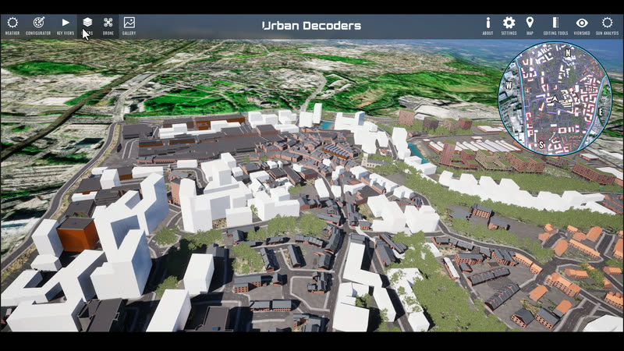Click the circular minimap
This screenshot has height=351, width=624.
(x=555, y=99)
